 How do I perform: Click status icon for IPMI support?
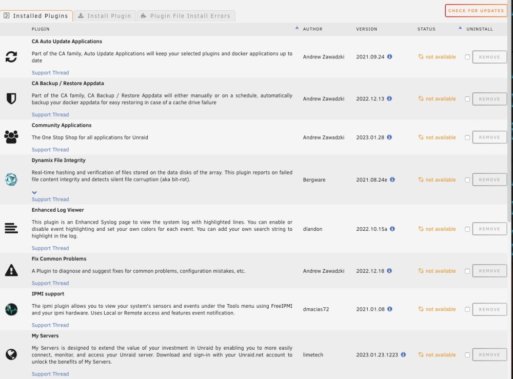pos(421,309)
